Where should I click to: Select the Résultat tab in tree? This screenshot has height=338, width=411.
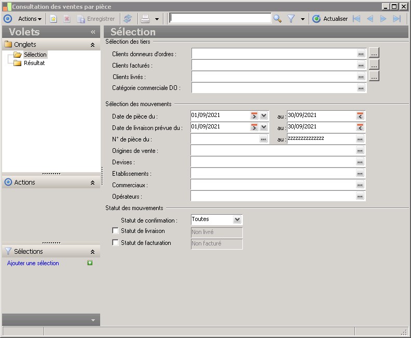34,63
